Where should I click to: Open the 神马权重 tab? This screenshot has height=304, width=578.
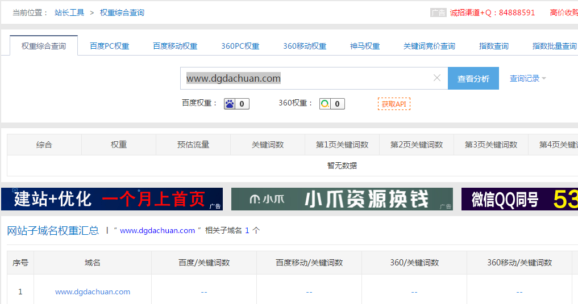pos(365,46)
